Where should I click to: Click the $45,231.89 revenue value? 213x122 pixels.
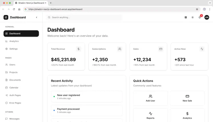[x=63, y=60]
